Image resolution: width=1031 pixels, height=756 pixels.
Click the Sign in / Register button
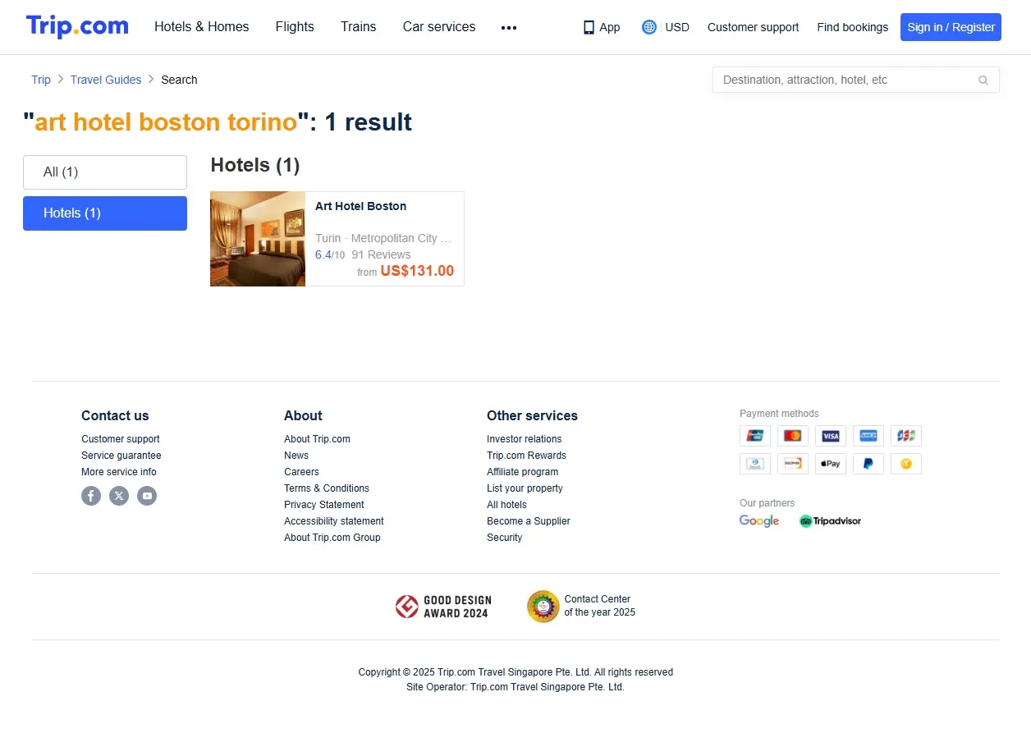click(x=951, y=27)
